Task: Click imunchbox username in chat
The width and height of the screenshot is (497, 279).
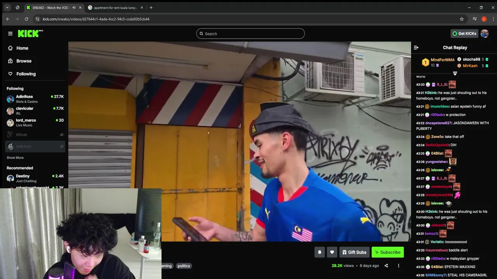Action: point(440,107)
